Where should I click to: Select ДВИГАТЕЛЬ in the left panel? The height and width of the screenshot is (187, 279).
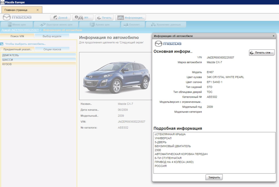coord(11,55)
